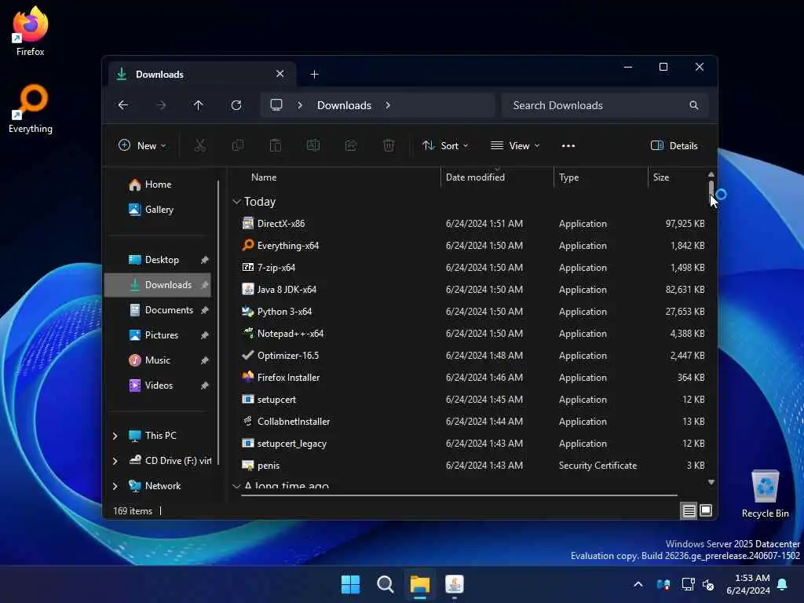Open See more ellipsis menu
The width and height of the screenshot is (804, 603).
(568, 145)
